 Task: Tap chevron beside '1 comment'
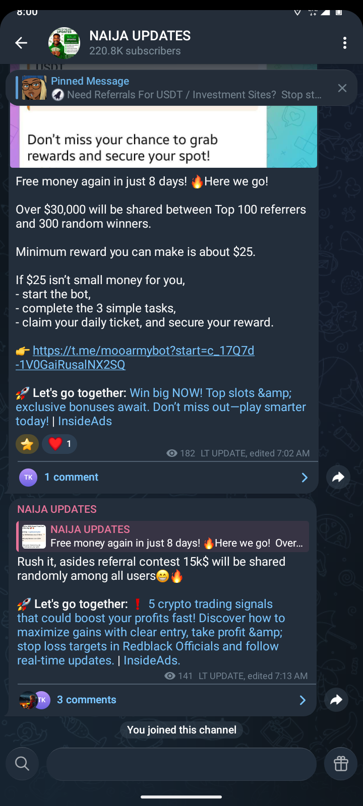[x=305, y=478]
